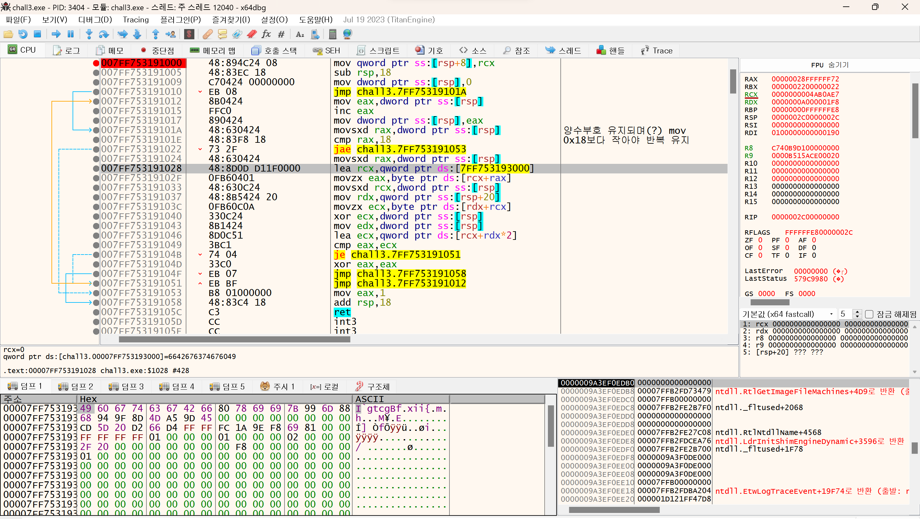Open the Patches bandage icon
The width and height of the screenshot is (920, 519).
pos(207,34)
